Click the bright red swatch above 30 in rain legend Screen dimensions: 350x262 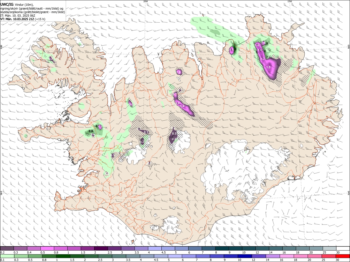coord(342,256)
